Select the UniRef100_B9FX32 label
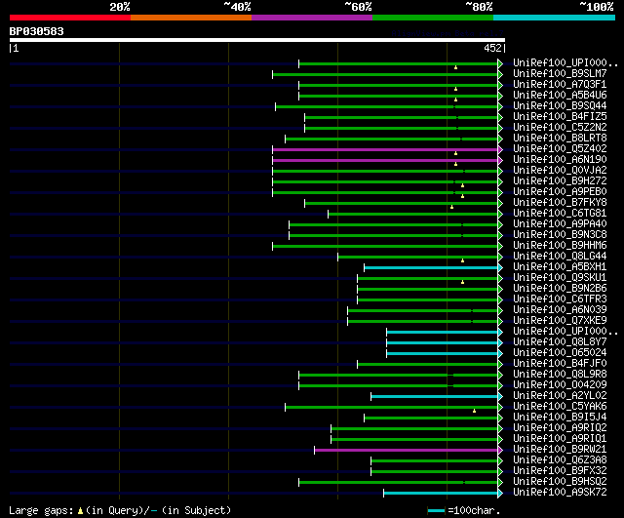 pyautogui.click(x=560, y=471)
